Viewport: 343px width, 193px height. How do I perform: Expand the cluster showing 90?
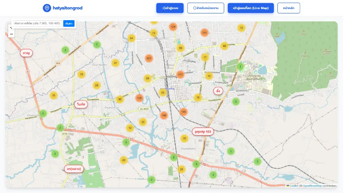(x=120, y=100)
